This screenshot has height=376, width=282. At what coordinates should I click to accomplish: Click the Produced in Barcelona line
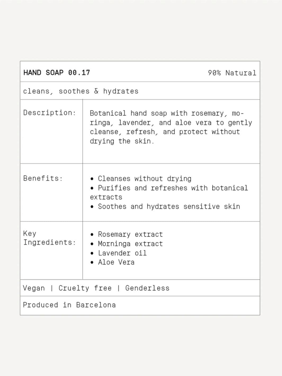tap(69, 305)
